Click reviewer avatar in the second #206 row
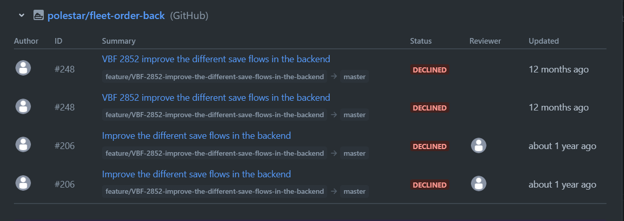Screen dimensions: 624x221 [x=479, y=183]
